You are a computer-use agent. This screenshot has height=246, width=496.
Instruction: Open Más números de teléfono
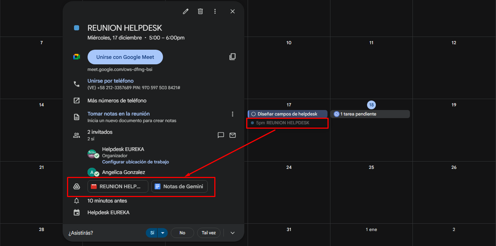point(117,101)
